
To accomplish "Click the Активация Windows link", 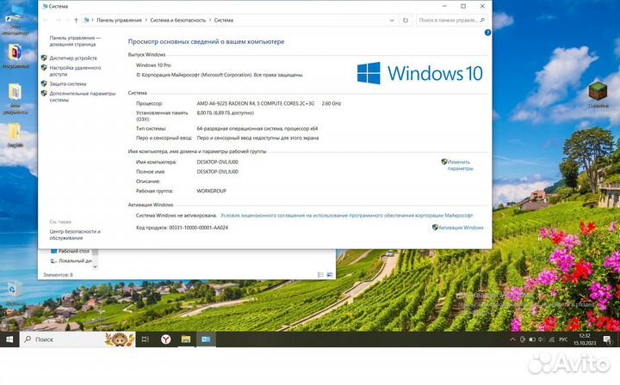I will click(460, 228).
